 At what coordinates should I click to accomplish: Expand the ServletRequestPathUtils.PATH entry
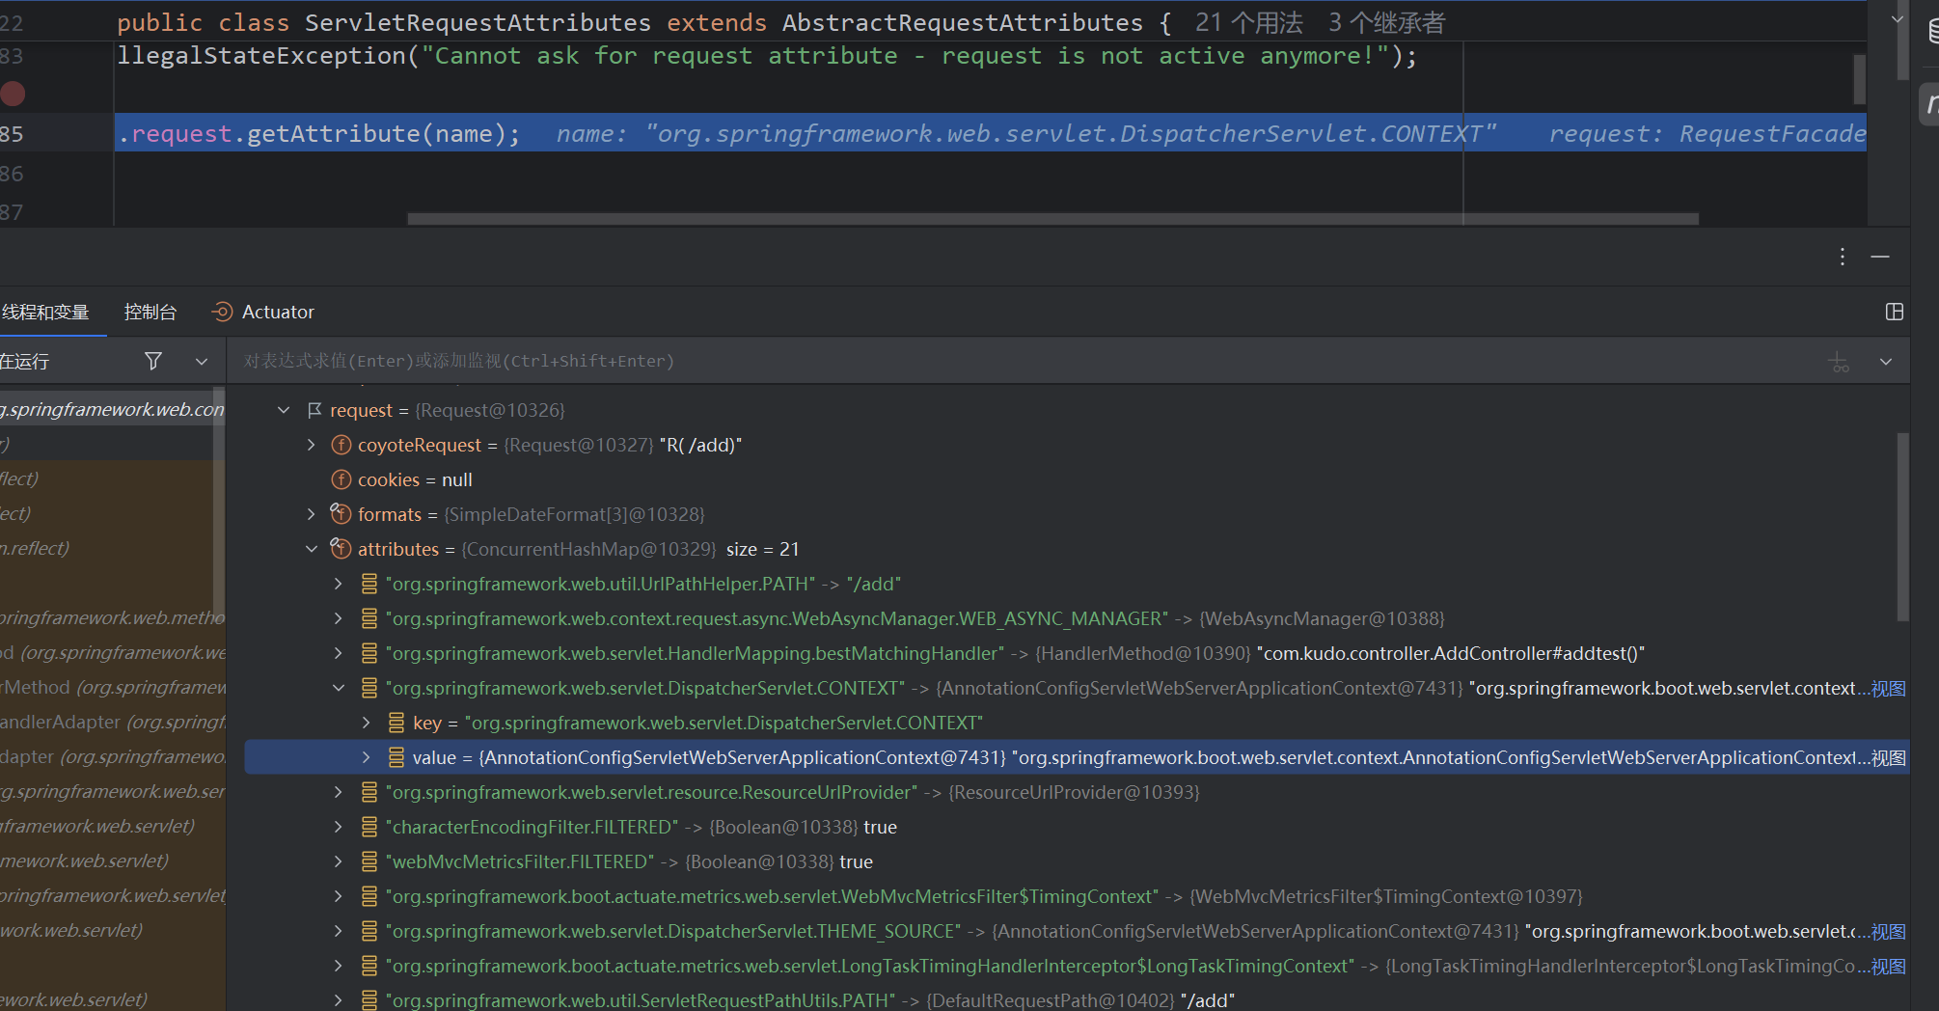pos(338,1000)
